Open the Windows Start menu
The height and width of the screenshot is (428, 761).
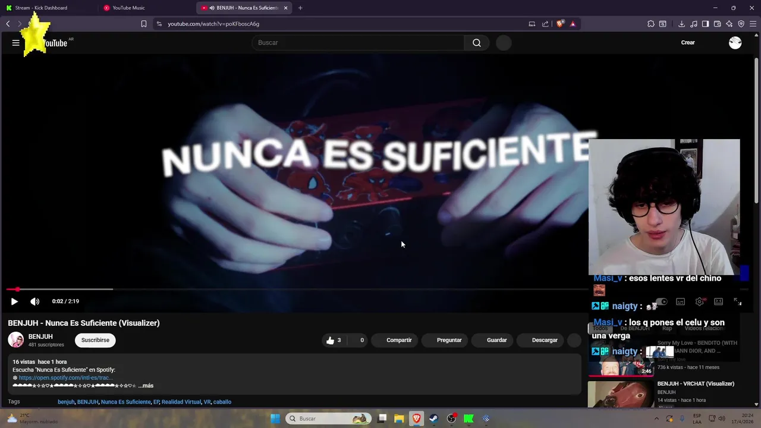pyautogui.click(x=275, y=418)
